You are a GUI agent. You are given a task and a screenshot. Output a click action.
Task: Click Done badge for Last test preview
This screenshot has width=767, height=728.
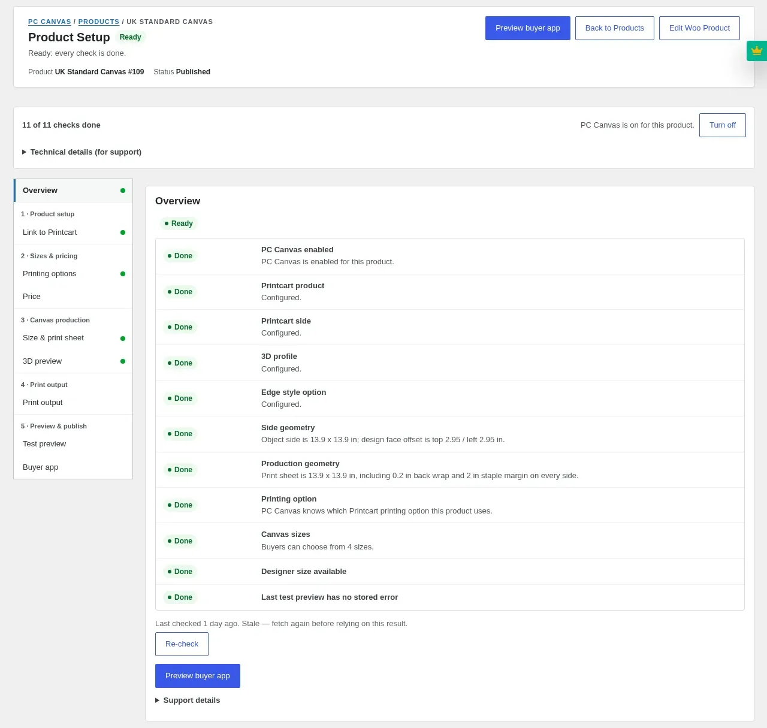(180, 597)
